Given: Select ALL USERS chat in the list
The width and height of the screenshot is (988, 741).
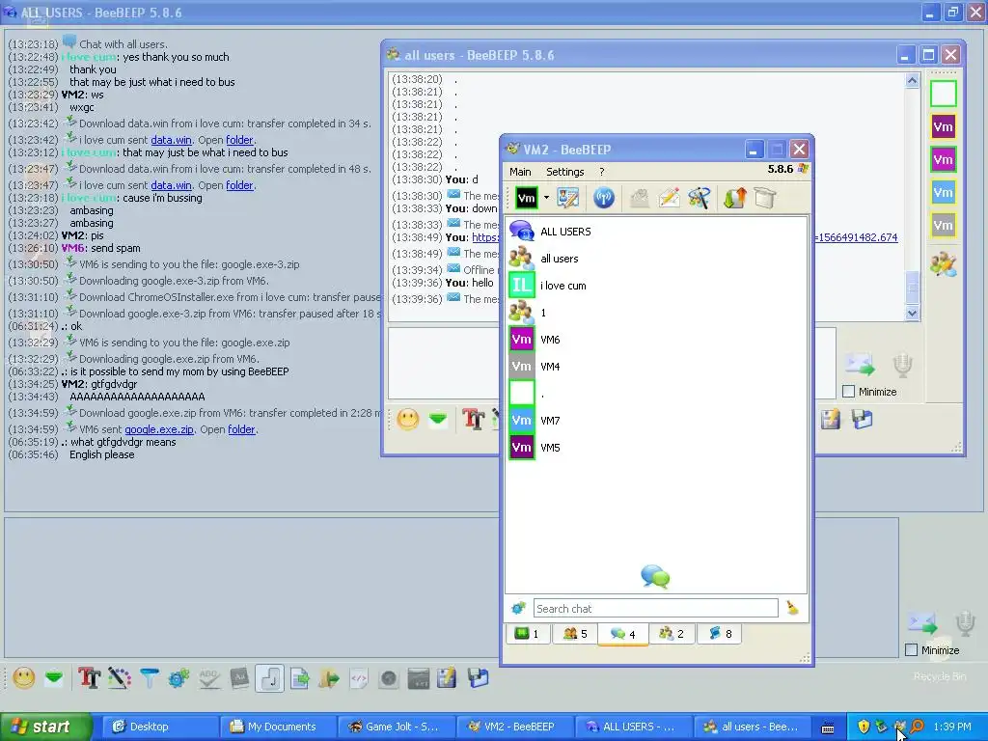Looking at the screenshot, I should click(x=656, y=232).
